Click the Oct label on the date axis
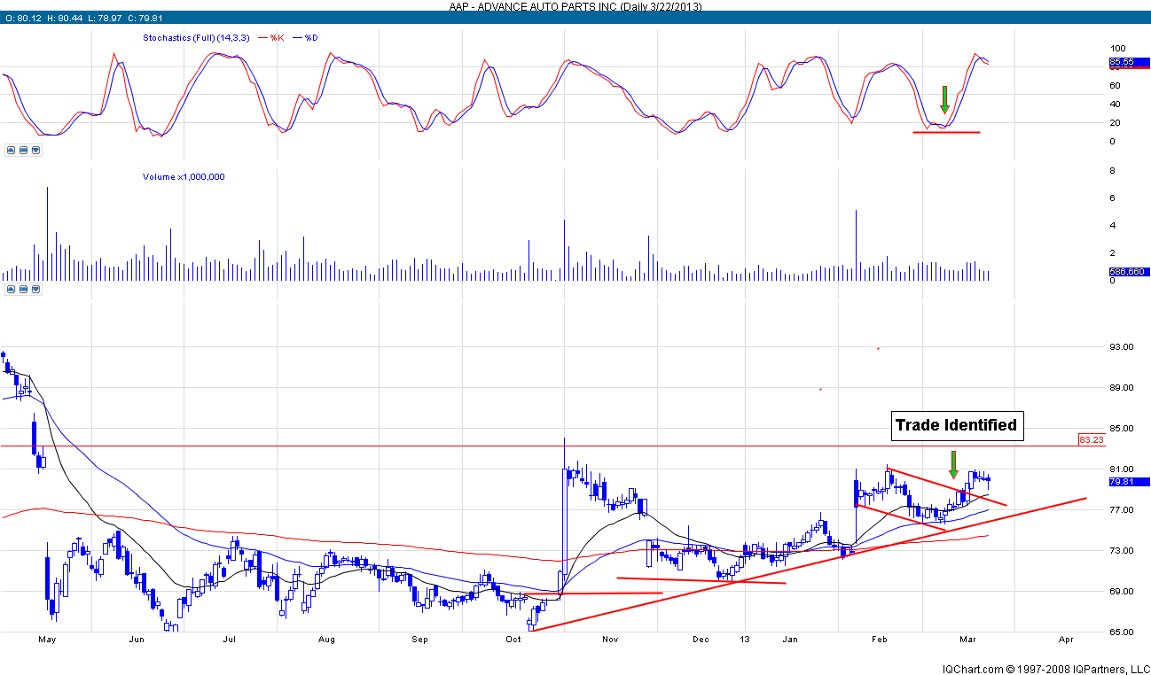The height and width of the screenshot is (675, 1151). (x=513, y=639)
